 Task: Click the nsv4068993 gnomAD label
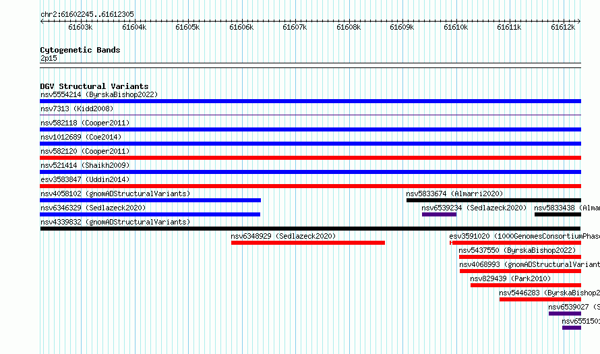coord(530,264)
